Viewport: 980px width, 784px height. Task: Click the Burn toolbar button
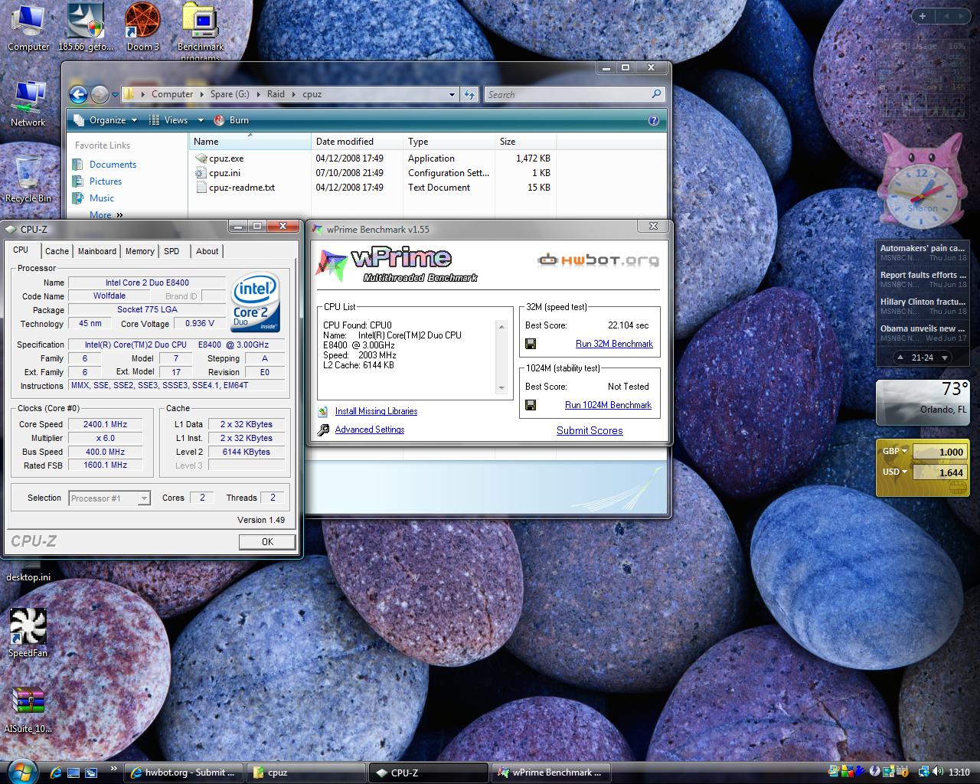[x=231, y=120]
